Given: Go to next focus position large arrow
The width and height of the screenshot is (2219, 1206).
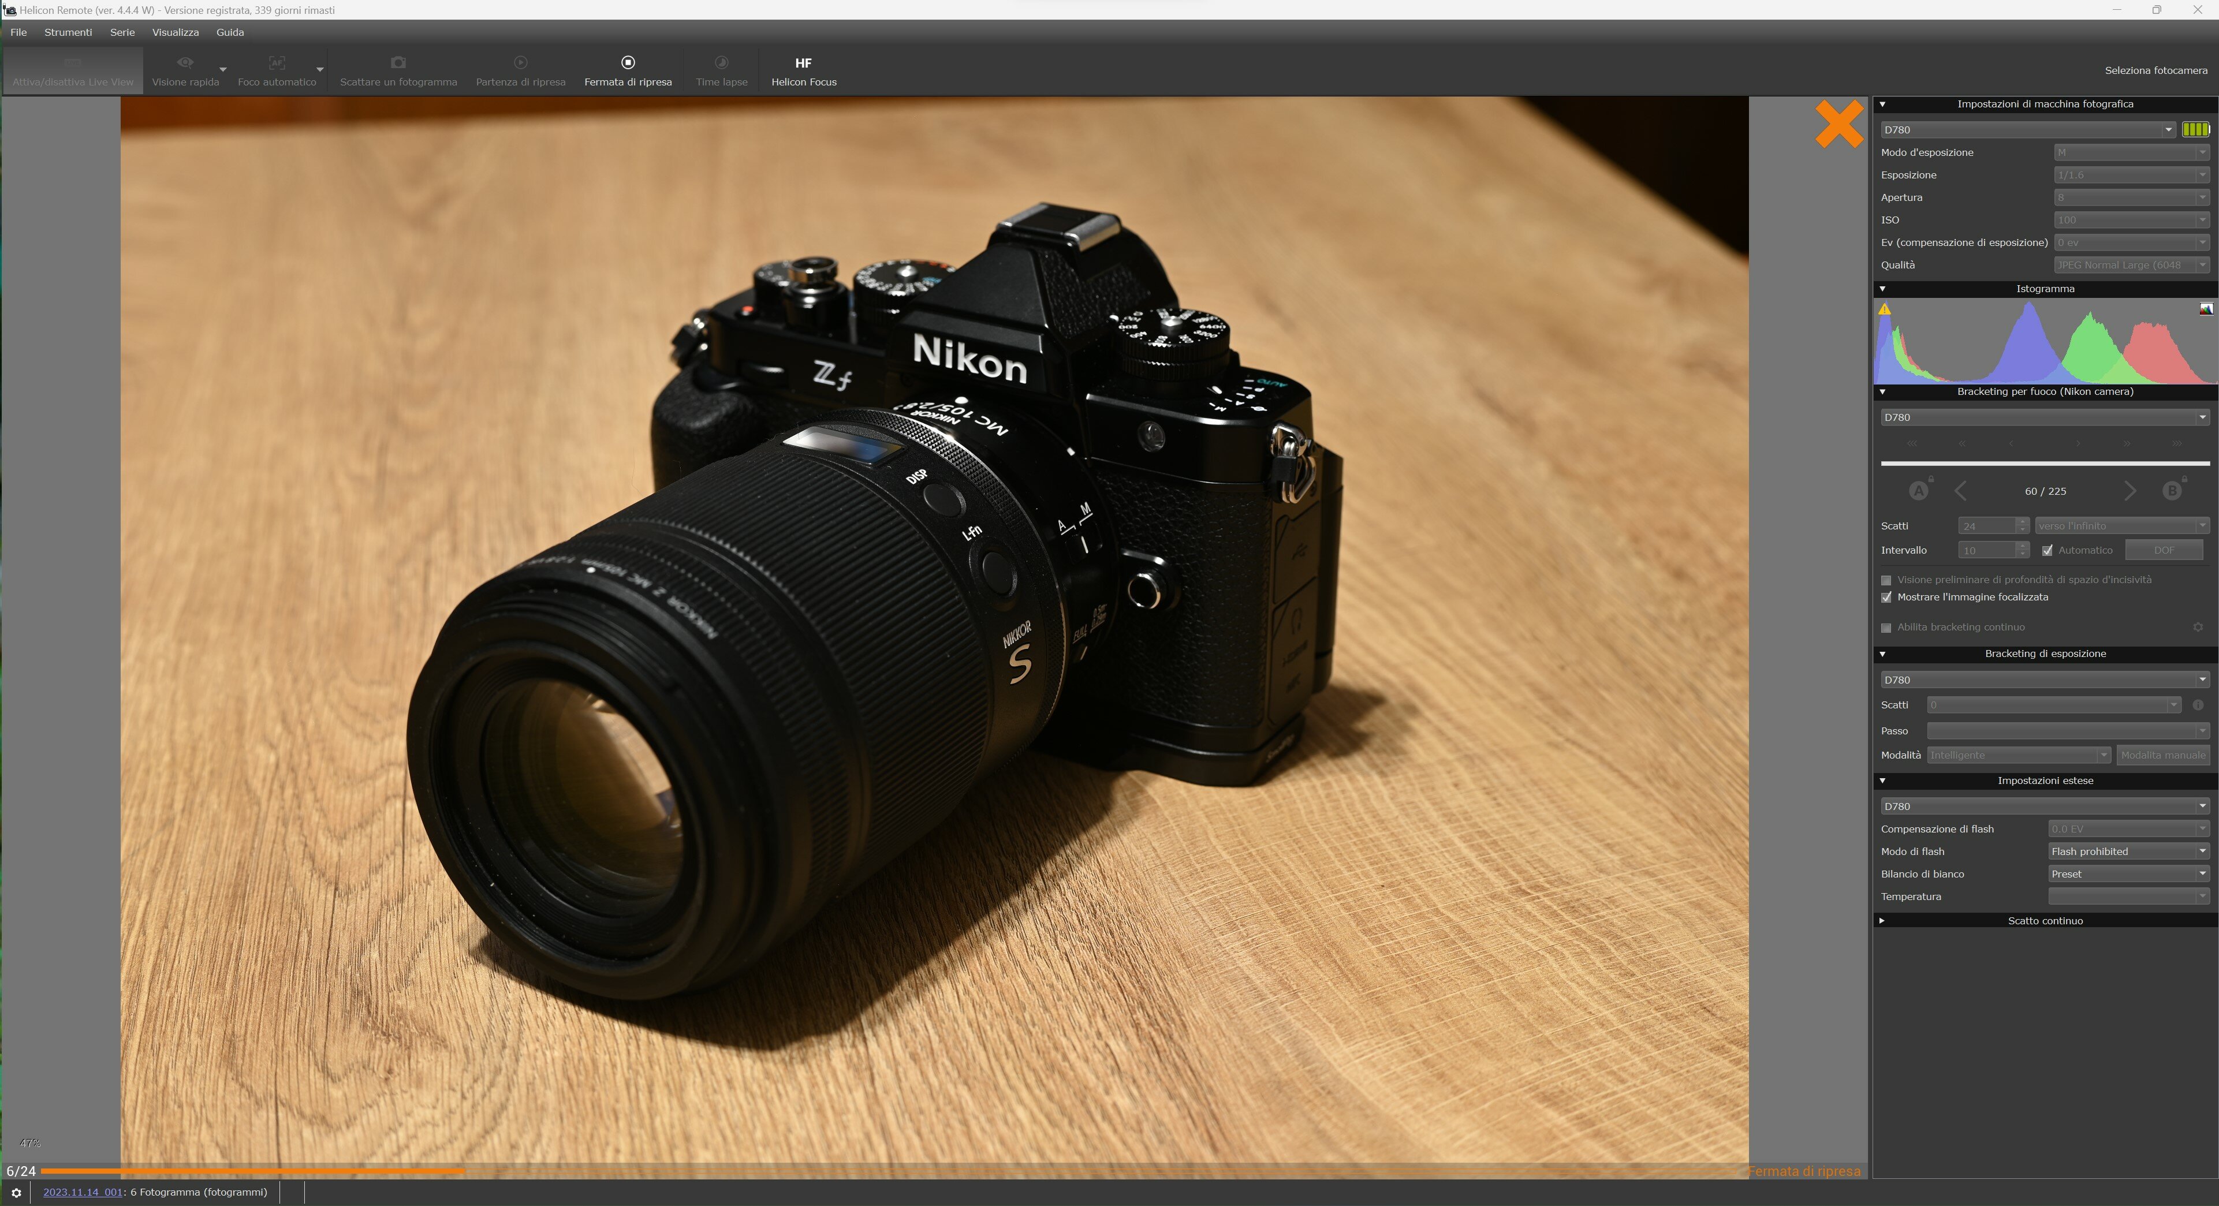Looking at the screenshot, I should (2130, 491).
